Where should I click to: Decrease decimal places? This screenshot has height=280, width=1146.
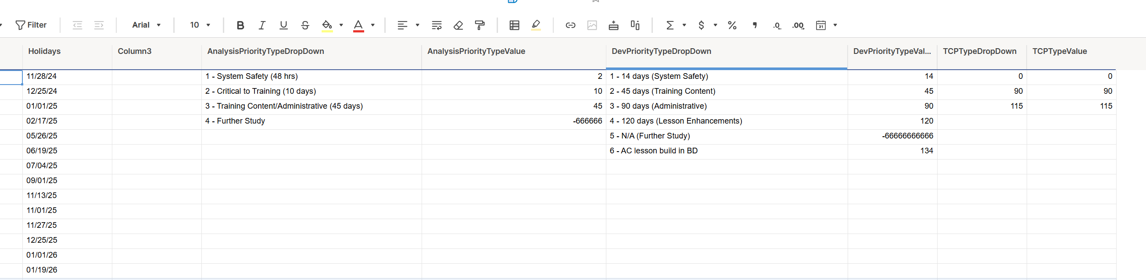[777, 26]
